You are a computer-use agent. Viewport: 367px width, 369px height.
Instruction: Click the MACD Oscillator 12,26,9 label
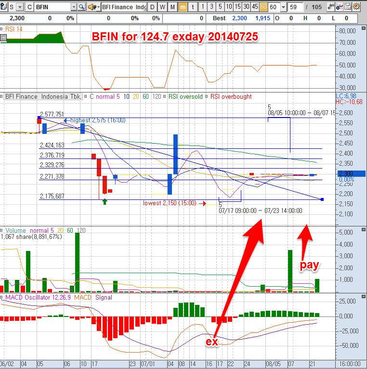point(38,297)
